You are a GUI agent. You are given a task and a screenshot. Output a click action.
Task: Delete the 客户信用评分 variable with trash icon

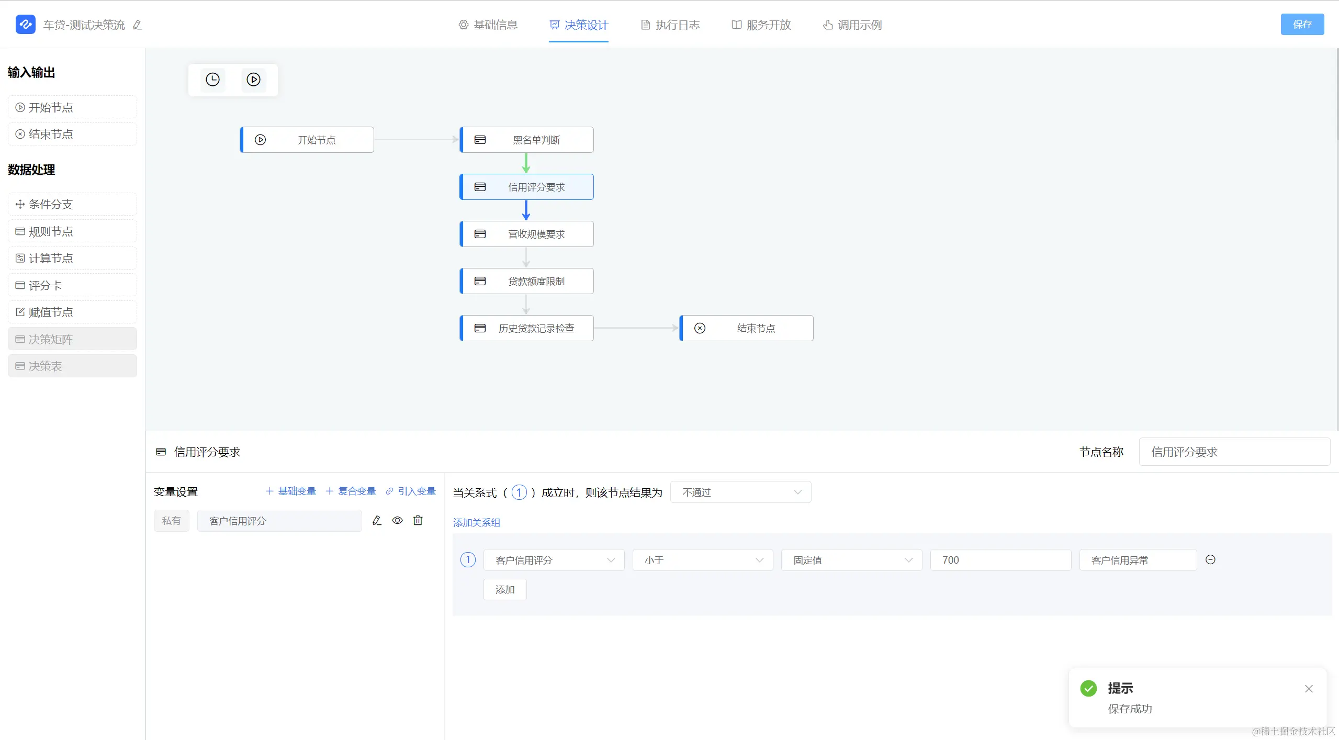tap(418, 520)
